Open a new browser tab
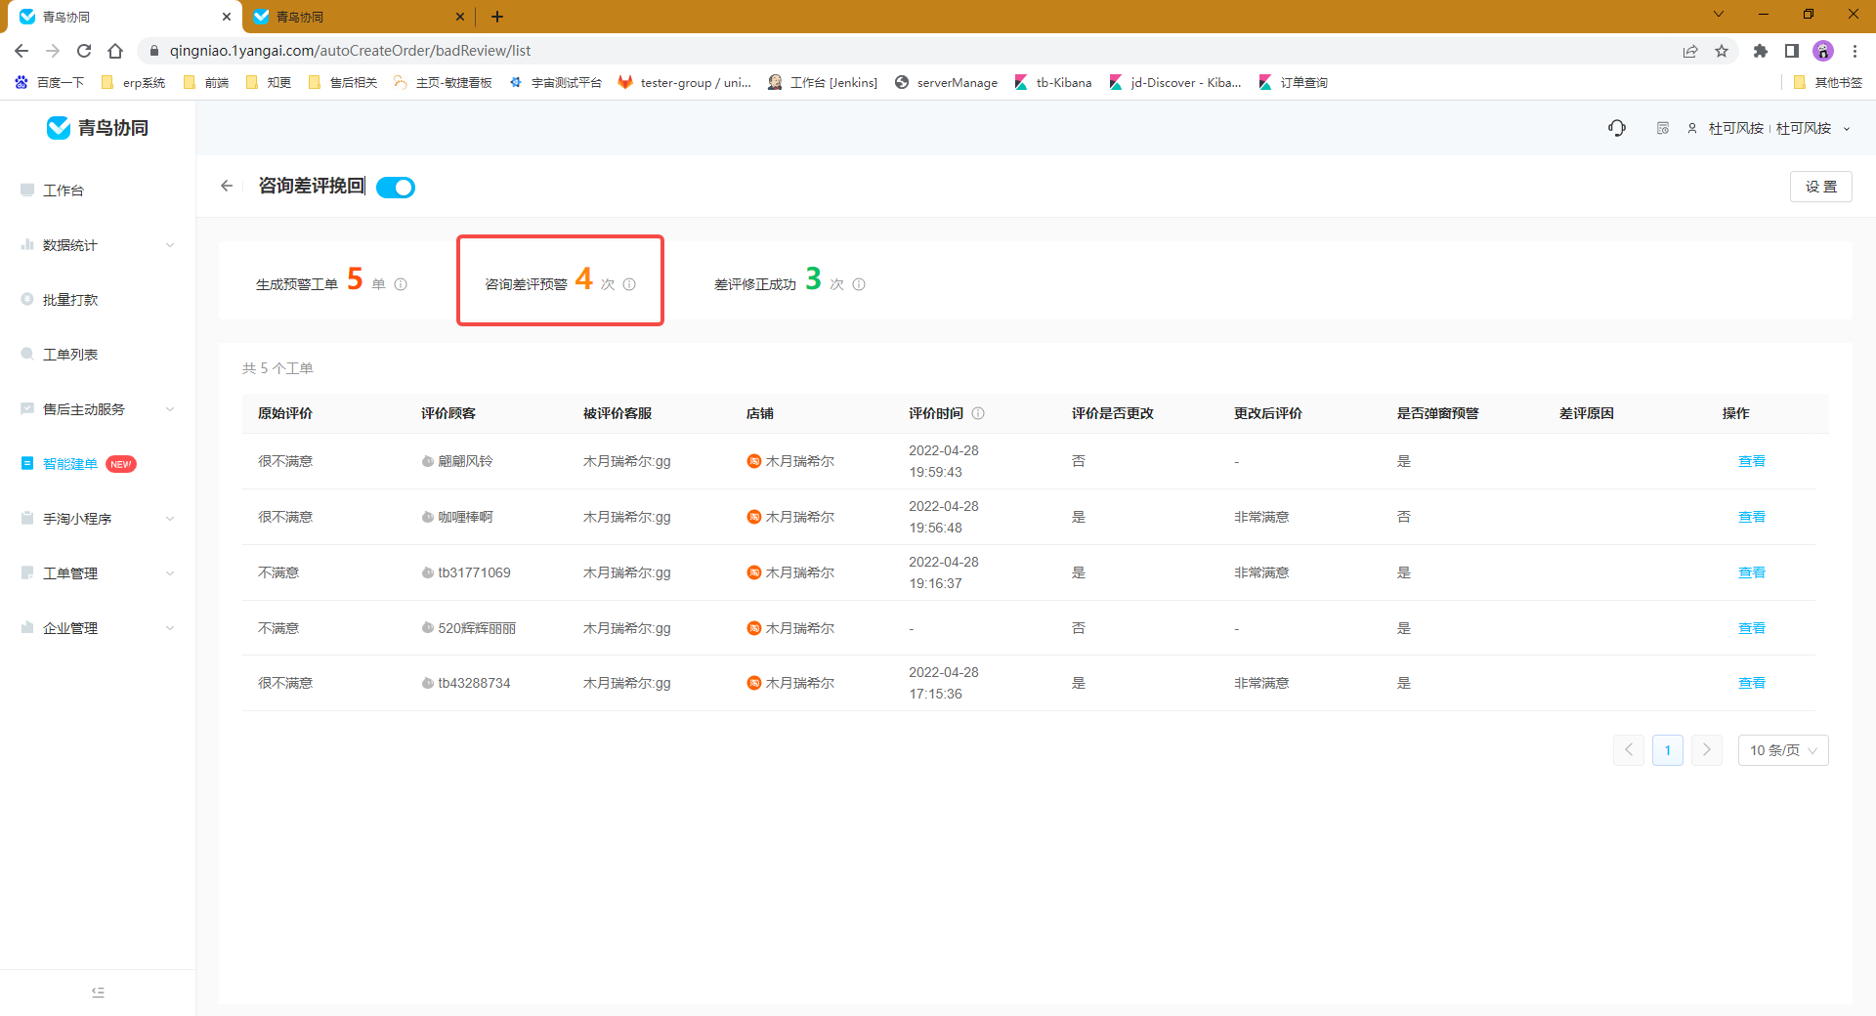Viewport: 1876px width, 1016px height. (x=497, y=17)
